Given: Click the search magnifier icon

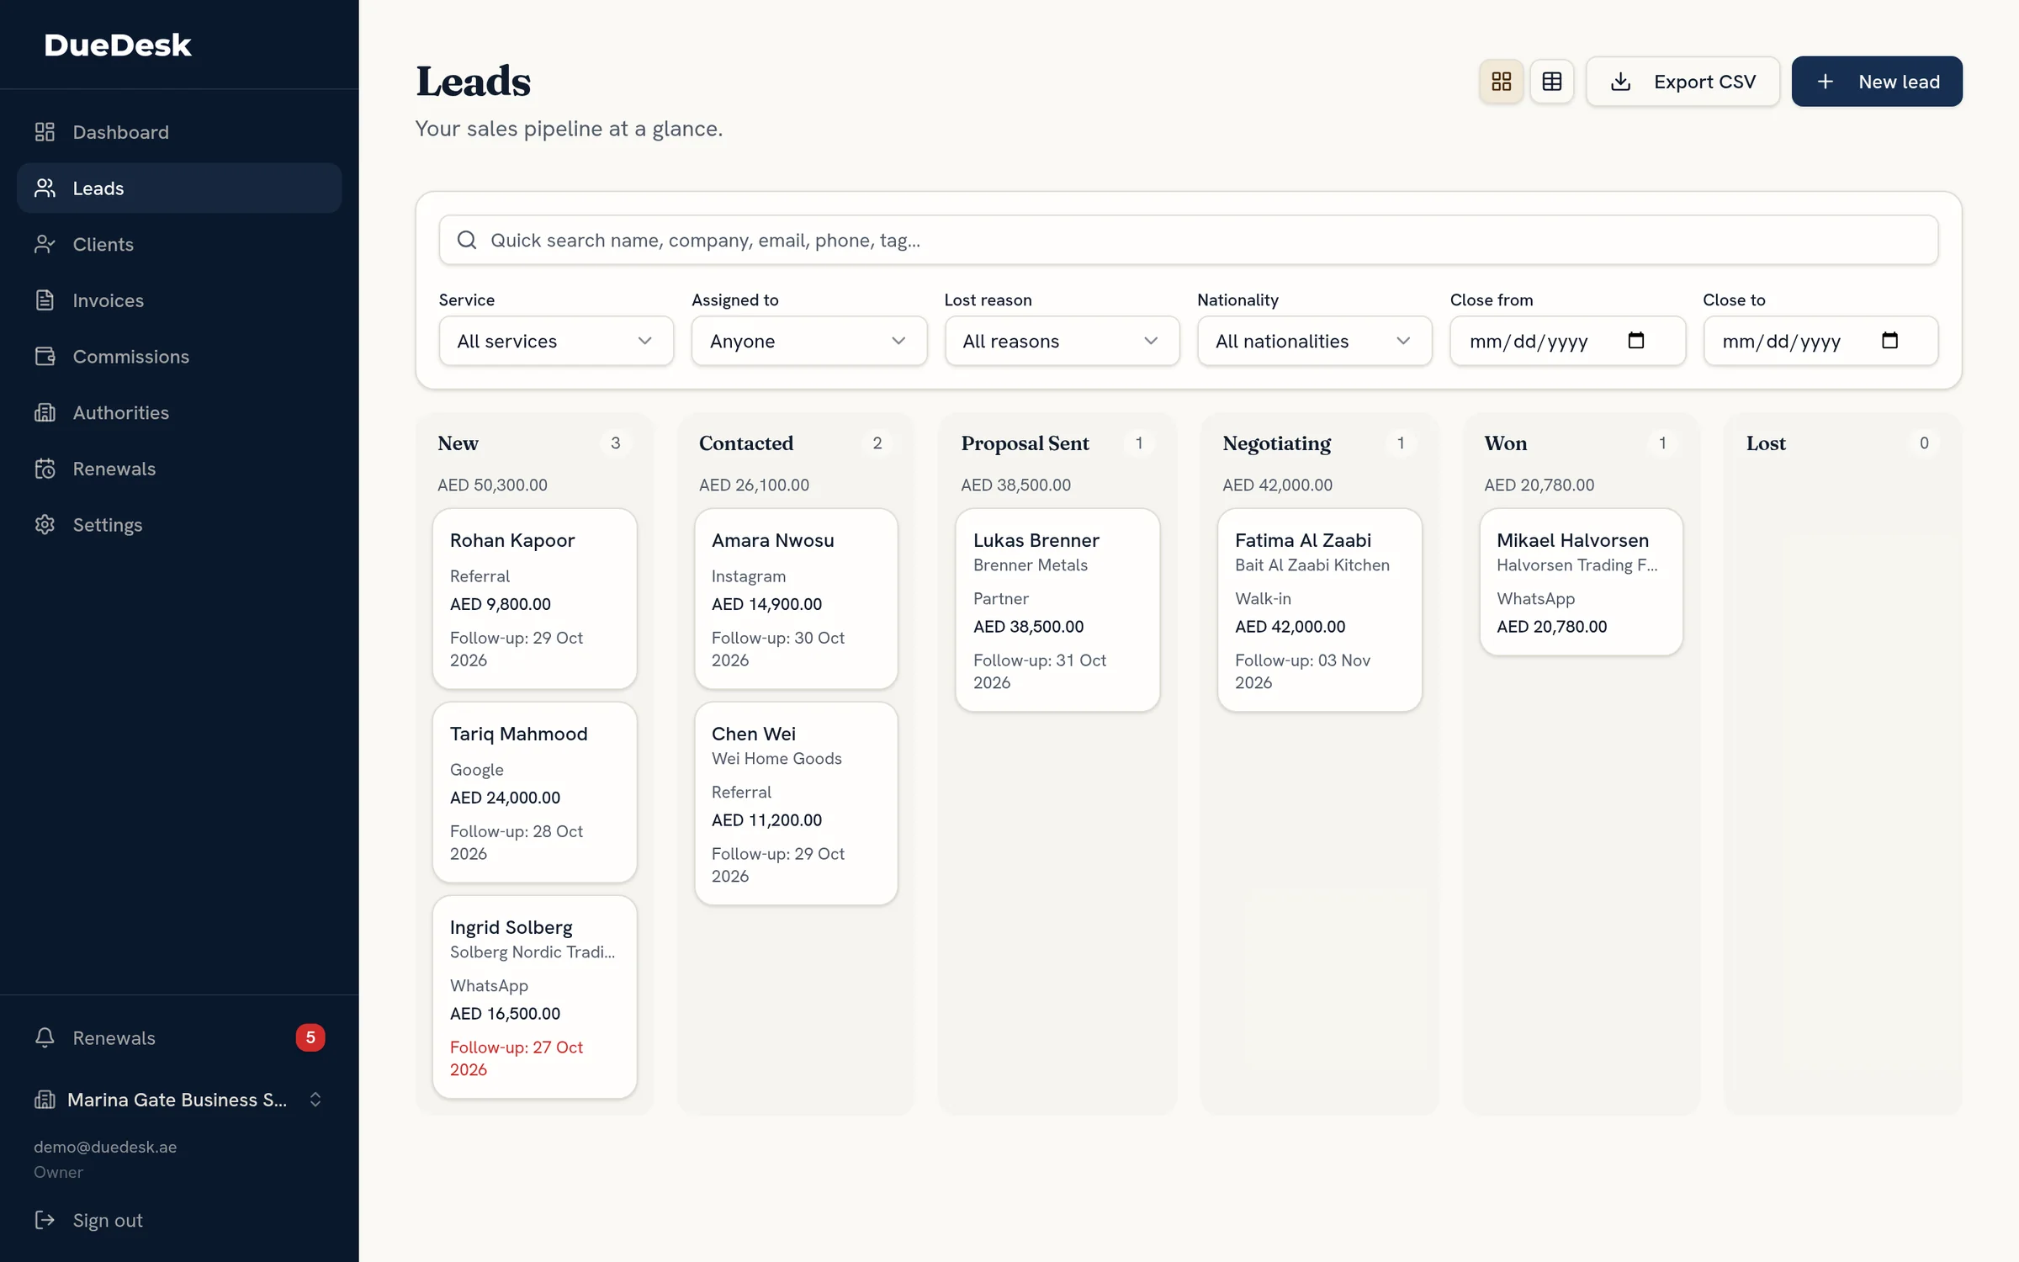Looking at the screenshot, I should [467, 240].
